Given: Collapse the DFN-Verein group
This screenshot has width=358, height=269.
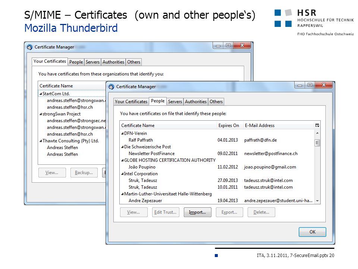Looking at the screenshot, I should point(122,133).
